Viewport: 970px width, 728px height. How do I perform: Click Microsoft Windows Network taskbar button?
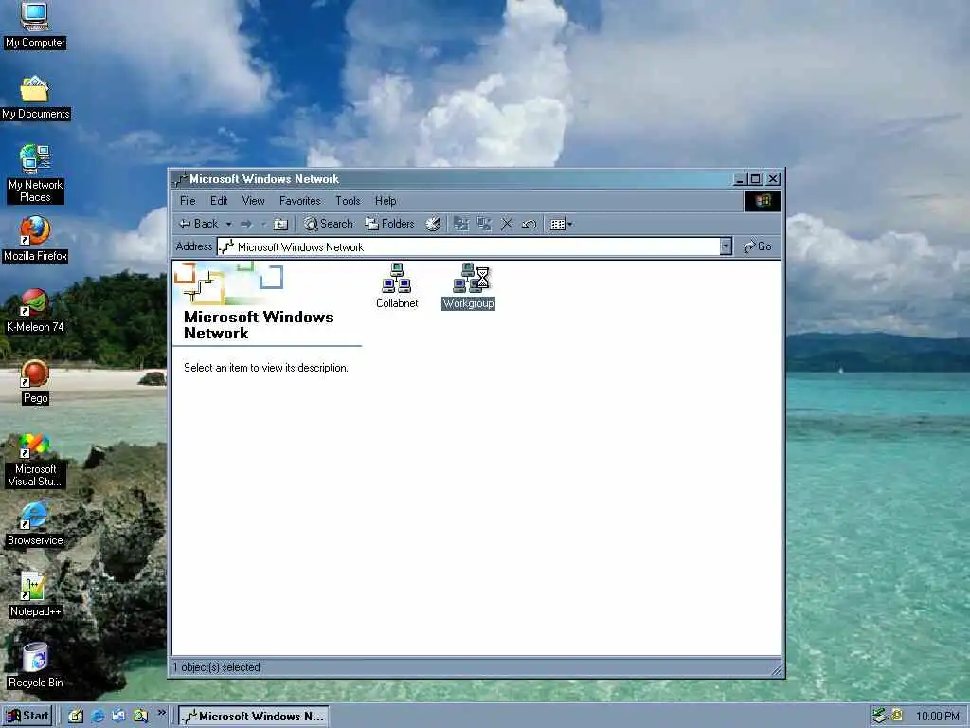tap(254, 717)
